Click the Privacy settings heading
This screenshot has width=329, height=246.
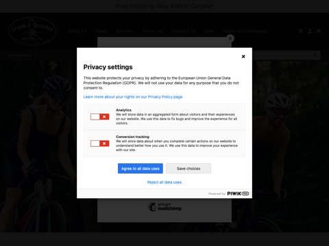click(x=108, y=67)
